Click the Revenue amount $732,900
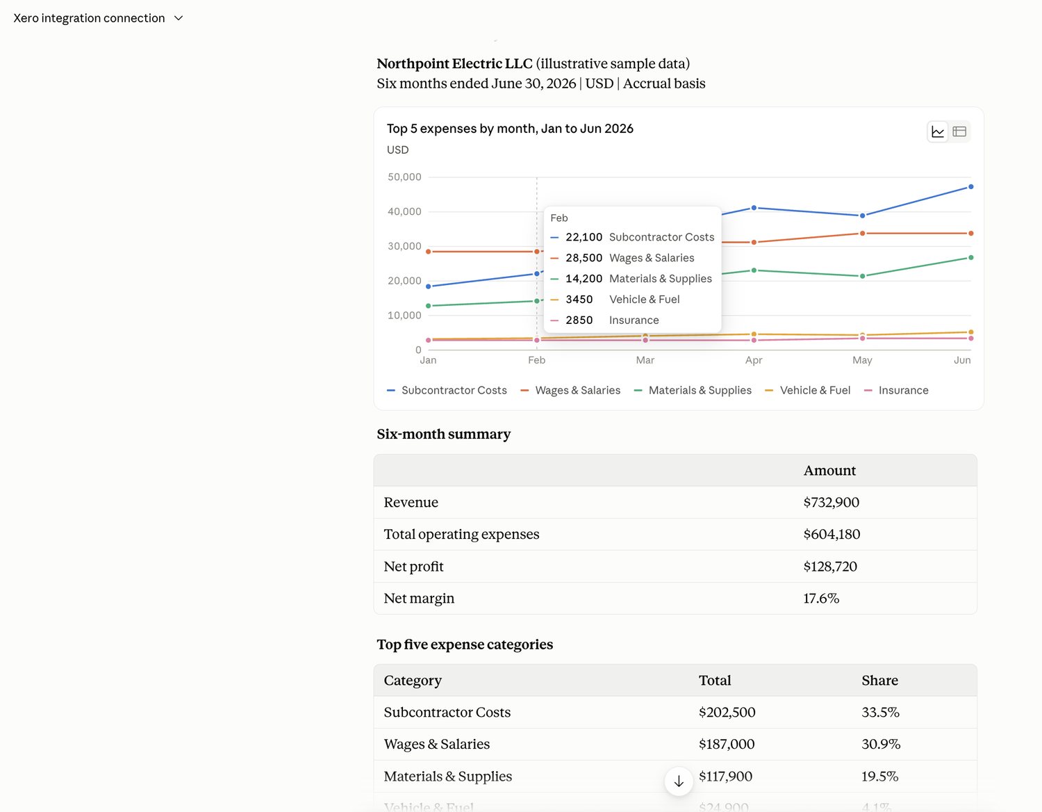The height and width of the screenshot is (812, 1042). click(x=831, y=503)
